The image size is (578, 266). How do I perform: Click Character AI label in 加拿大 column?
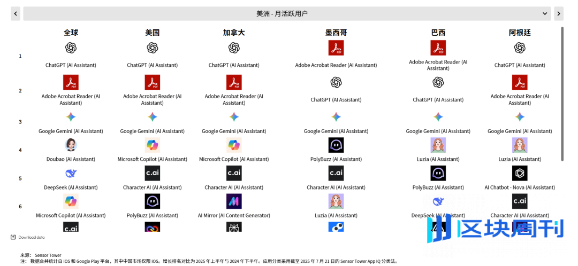pos(234,187)
